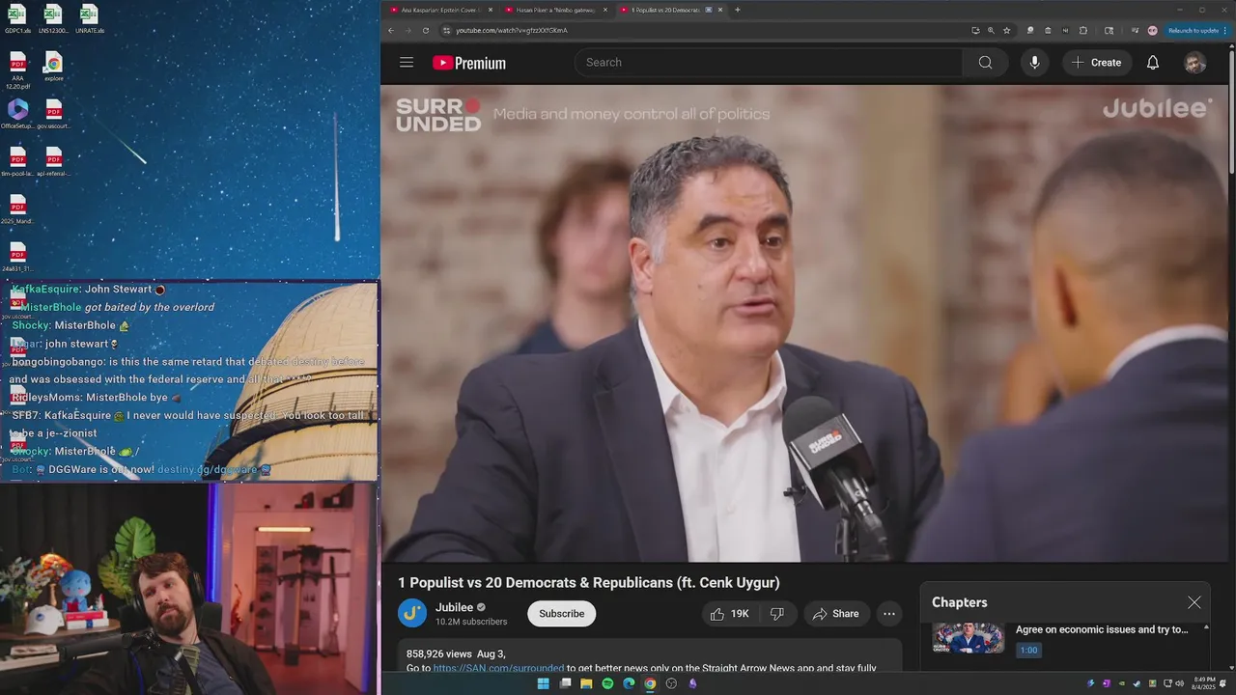Open gov.uscourt PDF on desktop

point(53,114)
